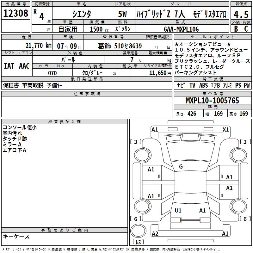Select the overall score 4.5
253x253 pixels.
pyautogui.click(x=241, y=14)
